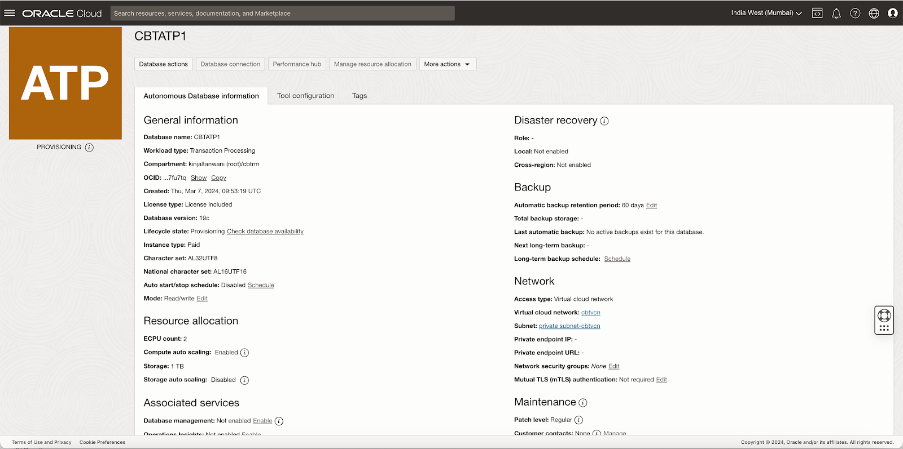Image resolution: width=903 pixels, height=449 pixels.
Task: Open the private subnet-cbtvcn link
Action: click(x=569, y=326)
